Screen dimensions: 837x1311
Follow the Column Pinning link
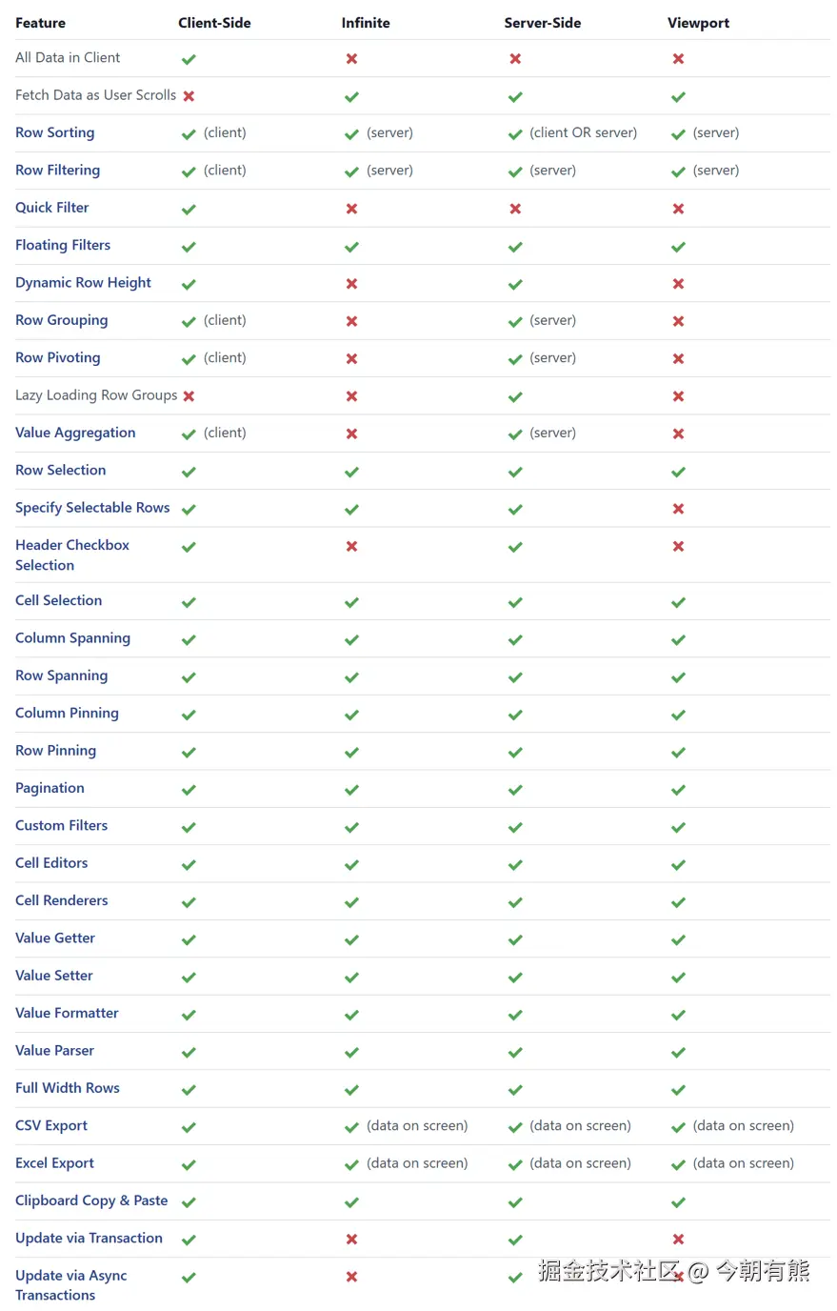pos(67,713)
